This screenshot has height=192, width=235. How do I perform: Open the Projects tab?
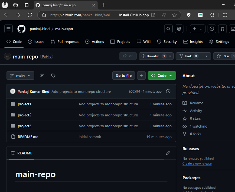point(120,42)
